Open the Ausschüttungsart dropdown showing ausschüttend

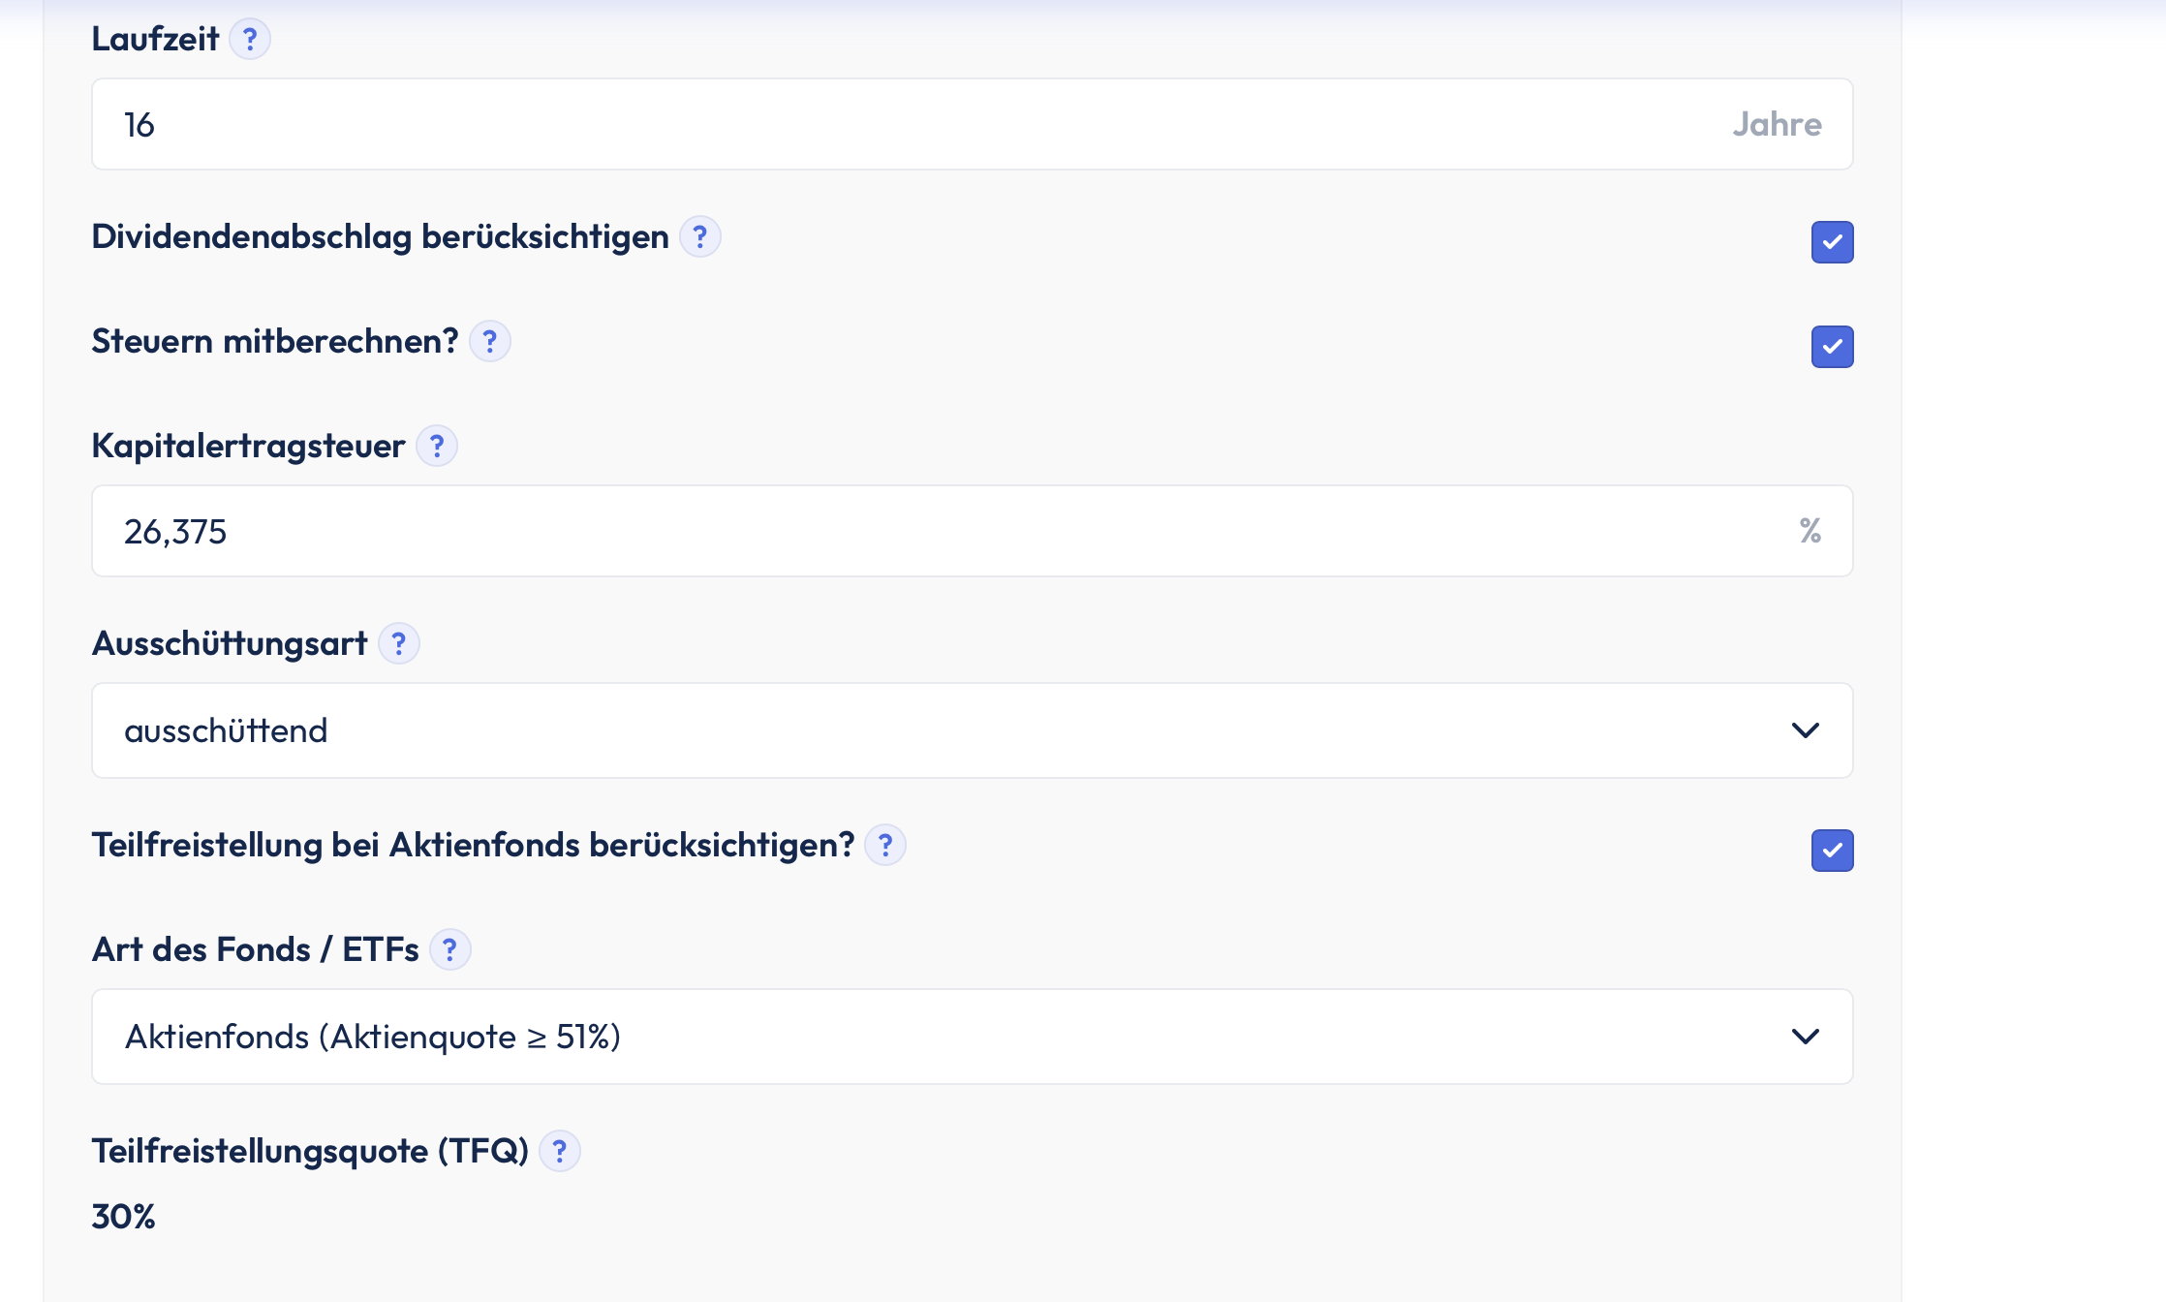pyautogui.click(x=972, y=730)
